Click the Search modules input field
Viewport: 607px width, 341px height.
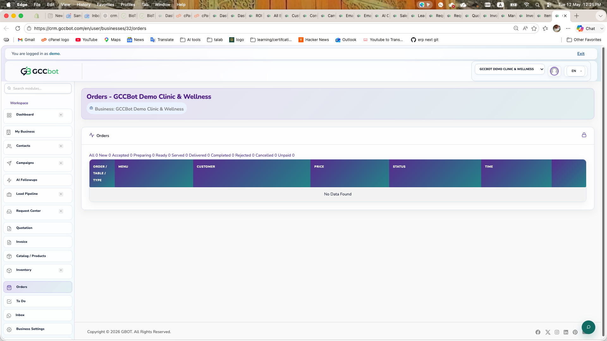click(x=38, y=88)
